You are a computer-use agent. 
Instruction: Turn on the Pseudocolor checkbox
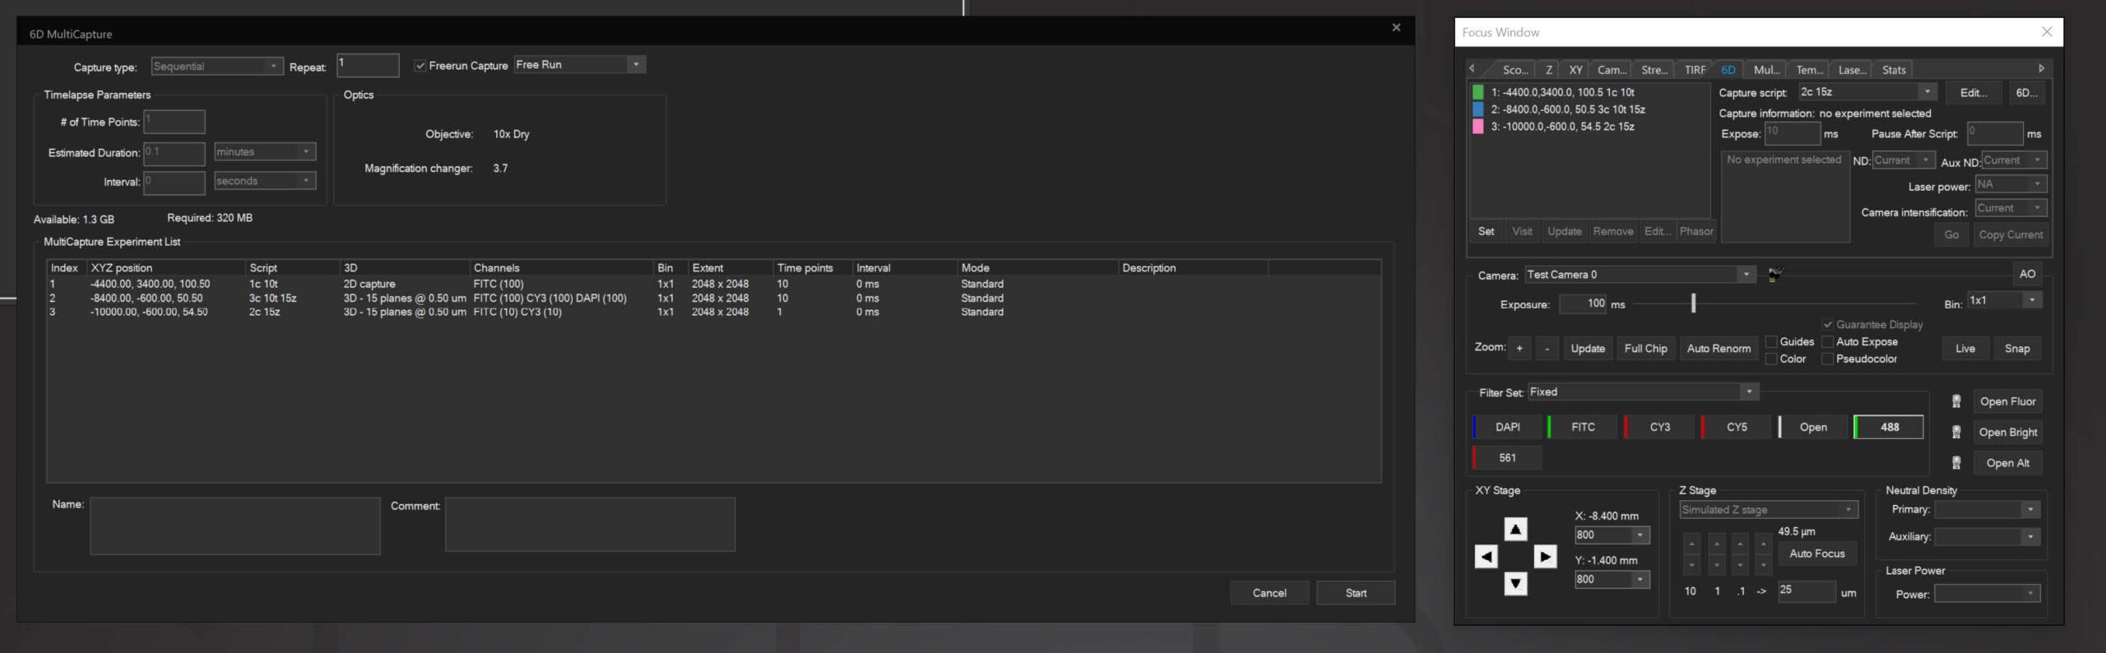click(1827, 359)
